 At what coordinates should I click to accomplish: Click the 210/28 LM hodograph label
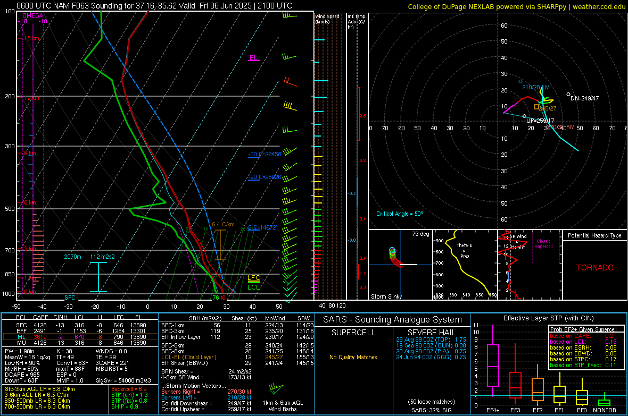point(535,87)
